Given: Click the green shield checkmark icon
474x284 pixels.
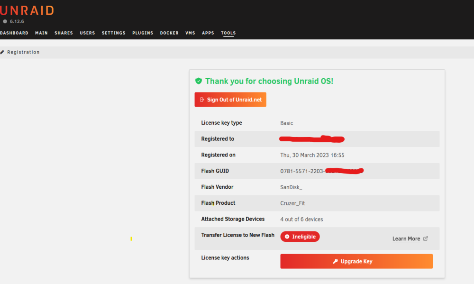Looking at the screenshot, I should click(199, 81).
